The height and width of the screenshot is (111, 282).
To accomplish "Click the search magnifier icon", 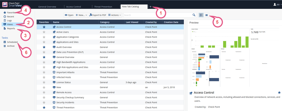I will [x=194, y=15].
